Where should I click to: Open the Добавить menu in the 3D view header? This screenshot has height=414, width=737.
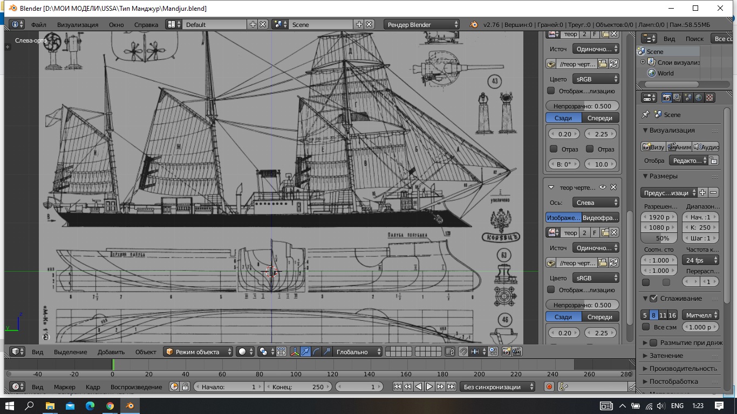pos(111,351)
